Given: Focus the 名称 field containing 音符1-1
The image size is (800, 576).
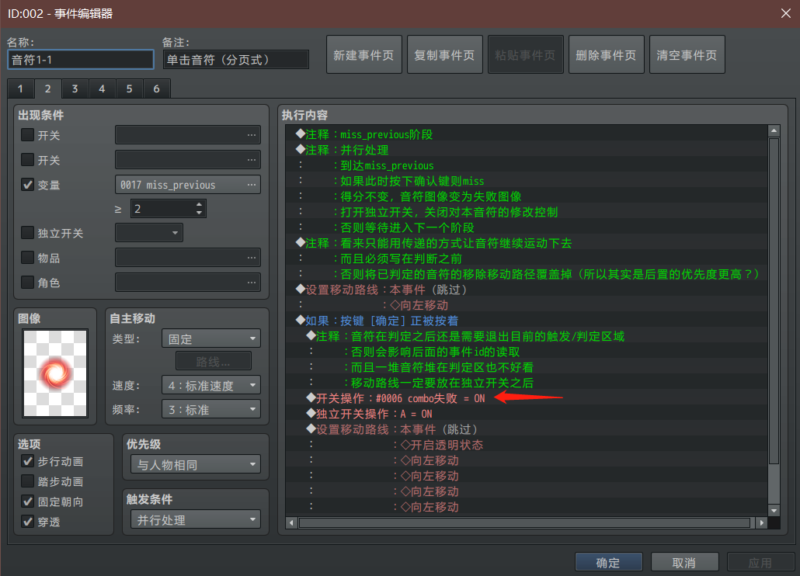Looking at the screenshot, I should 81,60.
